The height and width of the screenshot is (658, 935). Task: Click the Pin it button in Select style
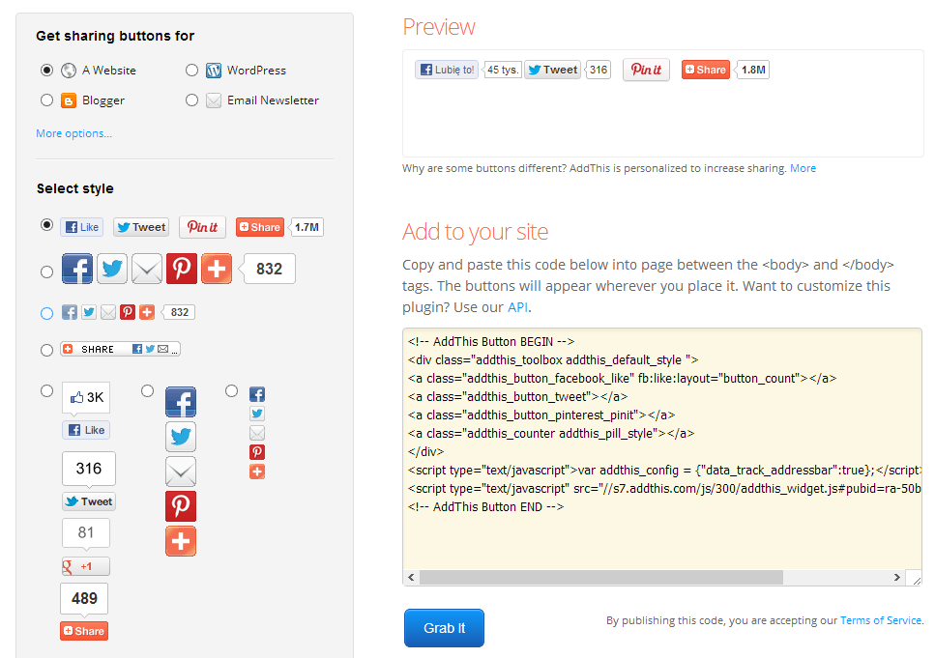[202, 227]
